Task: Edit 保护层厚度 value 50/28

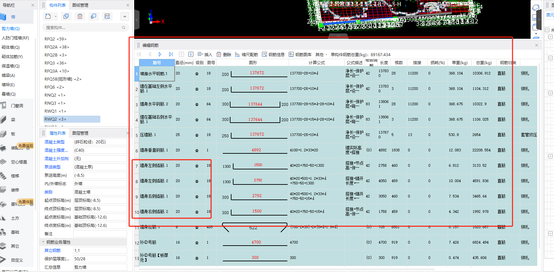Action: [100, 259]
